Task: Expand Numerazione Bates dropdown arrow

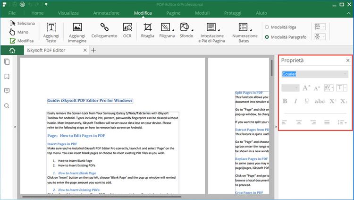Action: pyautogui.click(x=251, y=30)
